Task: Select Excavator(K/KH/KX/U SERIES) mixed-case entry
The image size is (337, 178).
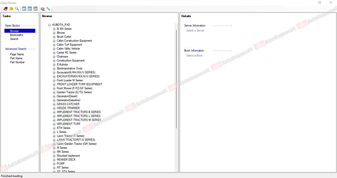Action: point(76,73)
